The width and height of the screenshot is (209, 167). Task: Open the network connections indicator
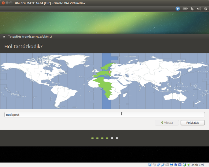point(192,9)
